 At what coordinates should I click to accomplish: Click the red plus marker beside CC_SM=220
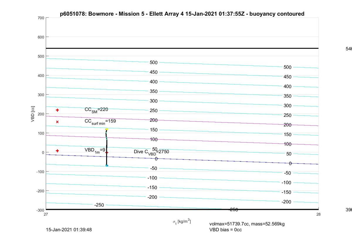(57, 110)
